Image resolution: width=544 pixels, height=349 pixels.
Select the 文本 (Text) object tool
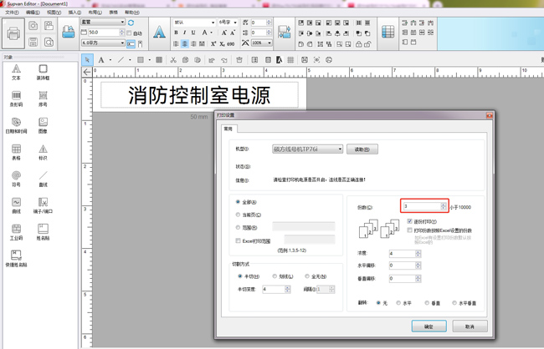coord(16,73)
